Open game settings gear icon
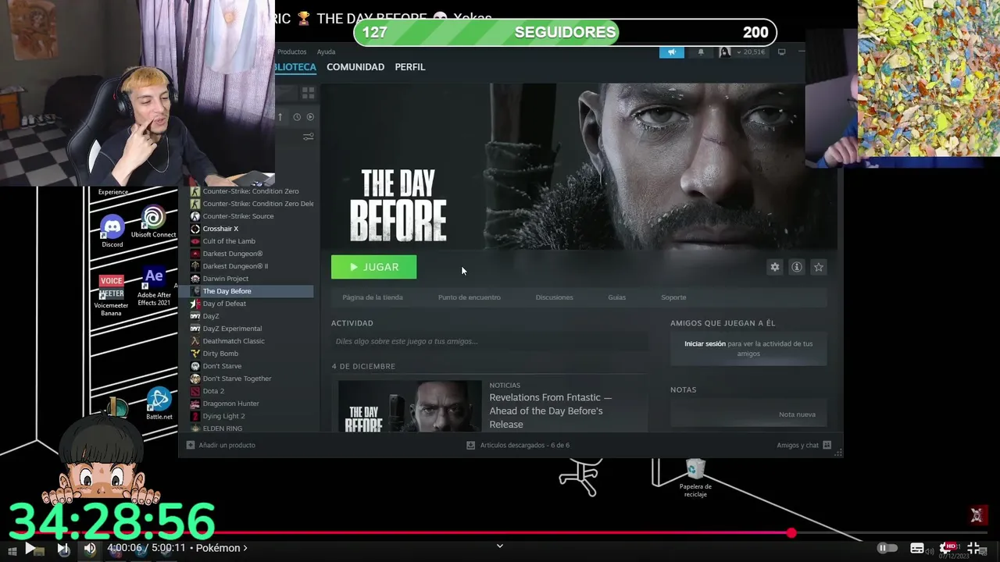1000x562 pixels. tap(775, 267)
